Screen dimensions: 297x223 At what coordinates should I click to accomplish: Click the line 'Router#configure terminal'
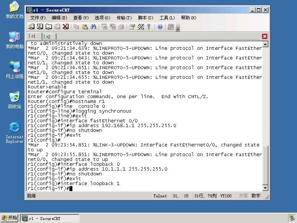(x=65, y=92)
